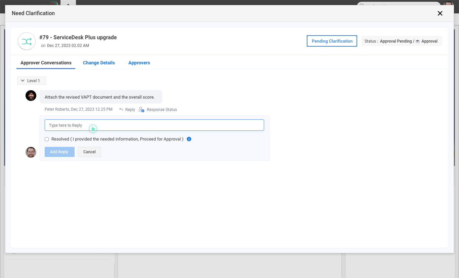Click the layers icon in the Status field

pos(418,41)
